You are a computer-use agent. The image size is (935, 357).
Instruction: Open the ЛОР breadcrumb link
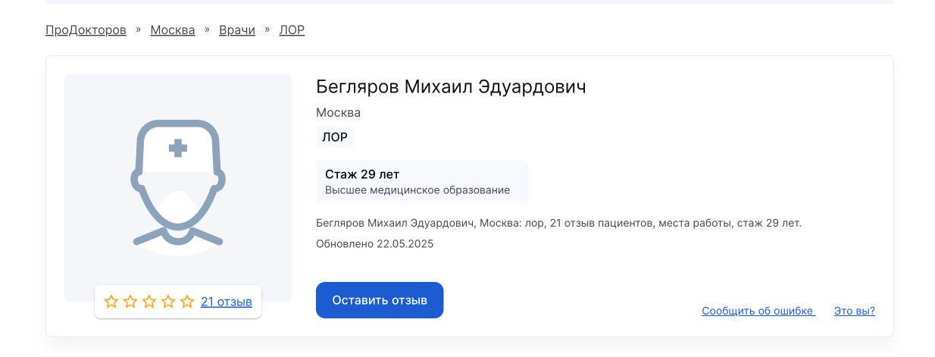[292, 30]
